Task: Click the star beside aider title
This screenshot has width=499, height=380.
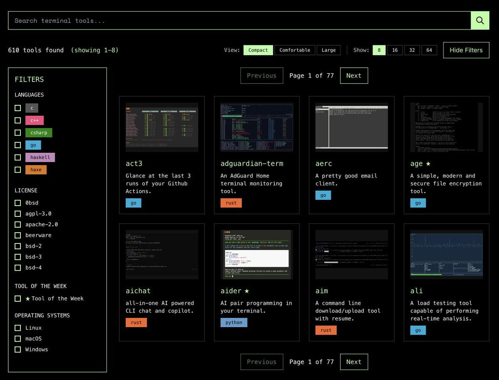Action: click(247, 291)
